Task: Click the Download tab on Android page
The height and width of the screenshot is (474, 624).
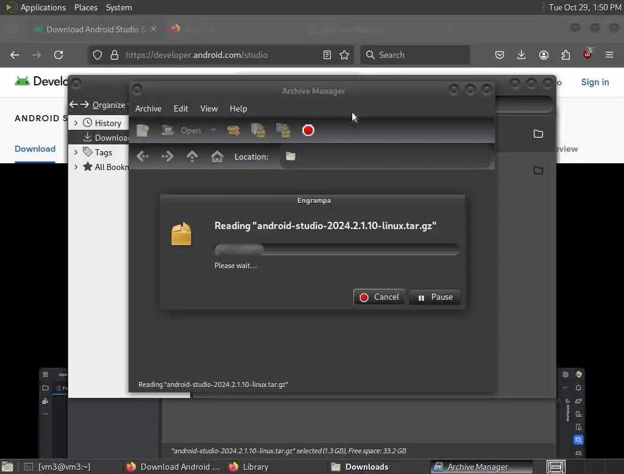Action: point(35,149)
